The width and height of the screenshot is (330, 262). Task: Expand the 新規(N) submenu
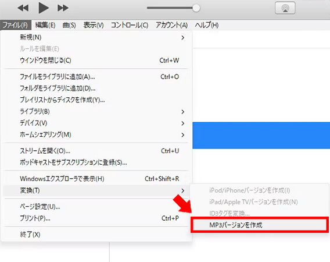tap(96, 37)
